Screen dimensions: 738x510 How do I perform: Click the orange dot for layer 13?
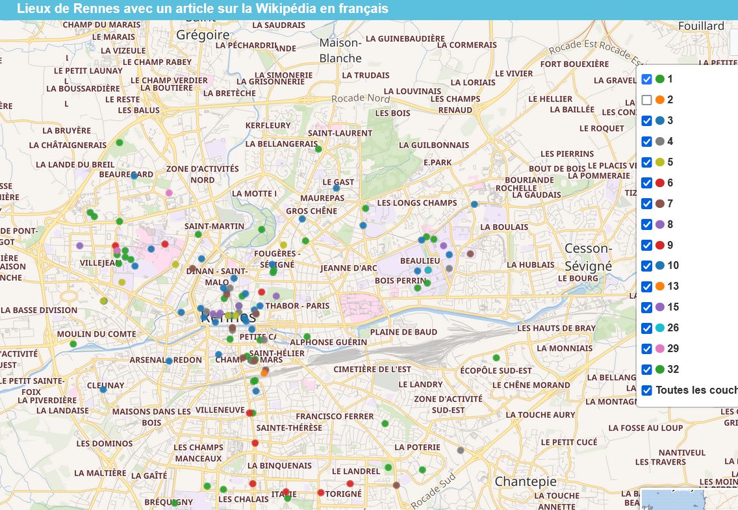click(x=660, y=286)
